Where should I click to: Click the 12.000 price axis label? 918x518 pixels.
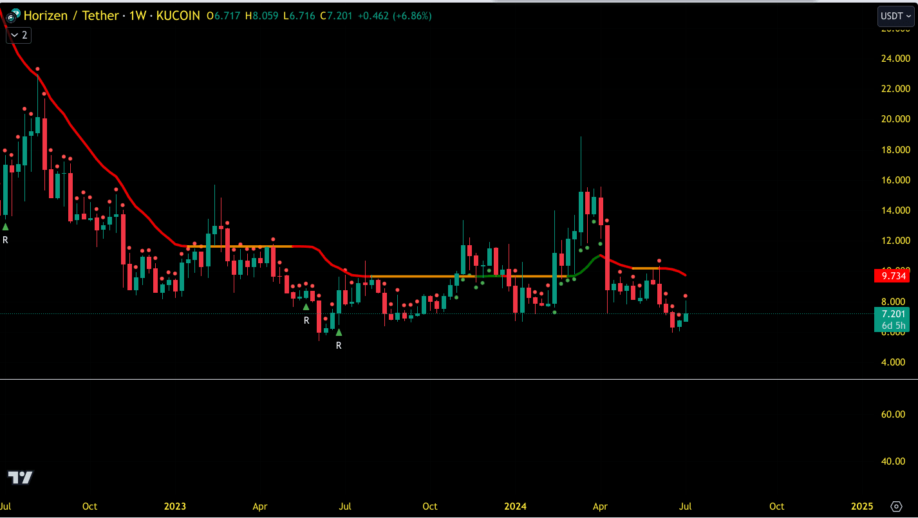click(895, 241)
